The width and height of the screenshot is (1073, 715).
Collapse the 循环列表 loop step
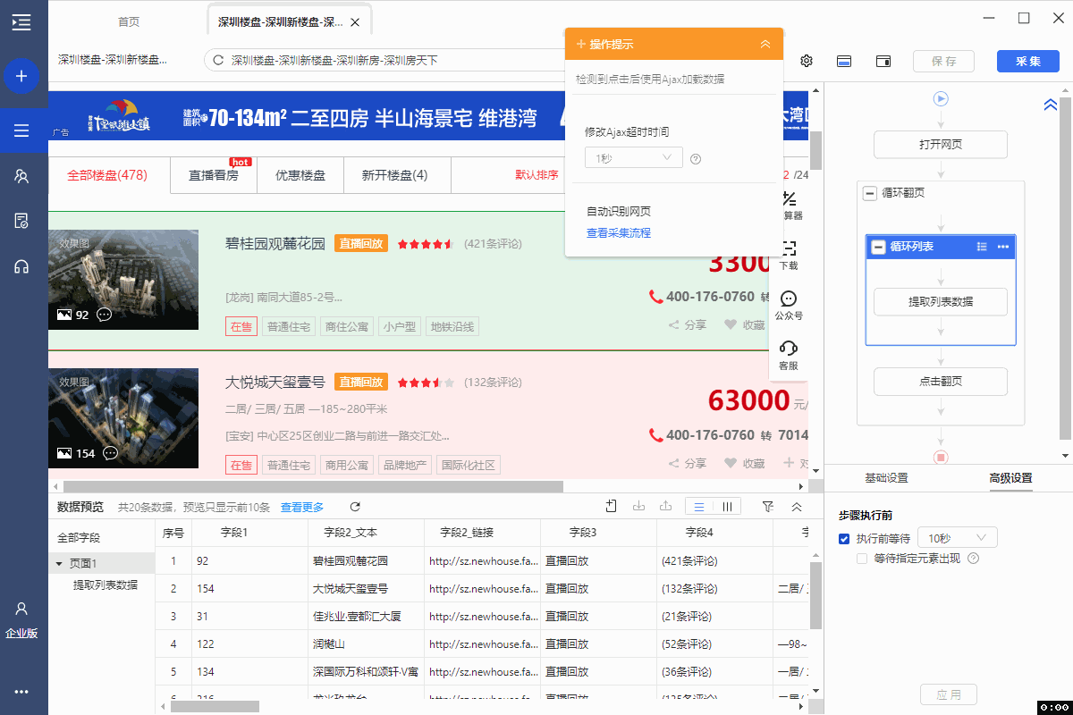[x=878, y=247]
